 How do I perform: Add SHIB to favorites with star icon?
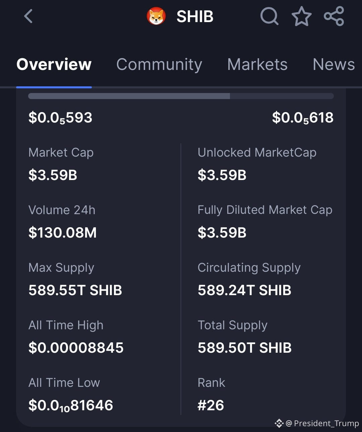(301, 16)
